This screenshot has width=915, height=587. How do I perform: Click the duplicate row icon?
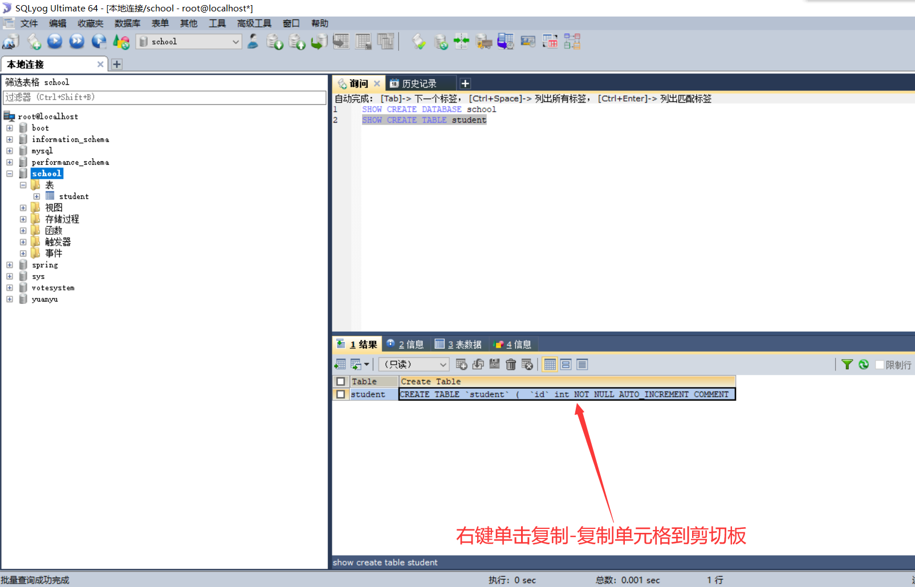pos(478,364)
